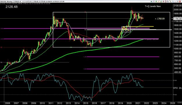Select the white horizontal line at 1500
This screenshot has height=105, width=182.
pos(129,30)
